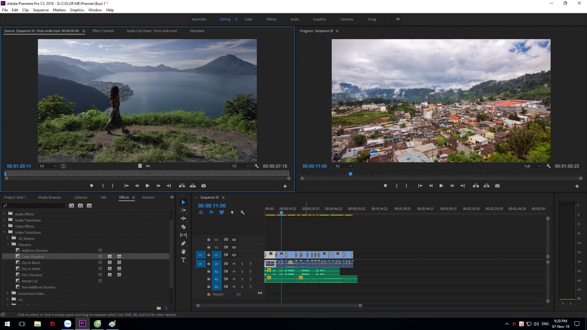The image size is (587, 330).
Task: Pick the Hand tool
Action: [183, 251]
